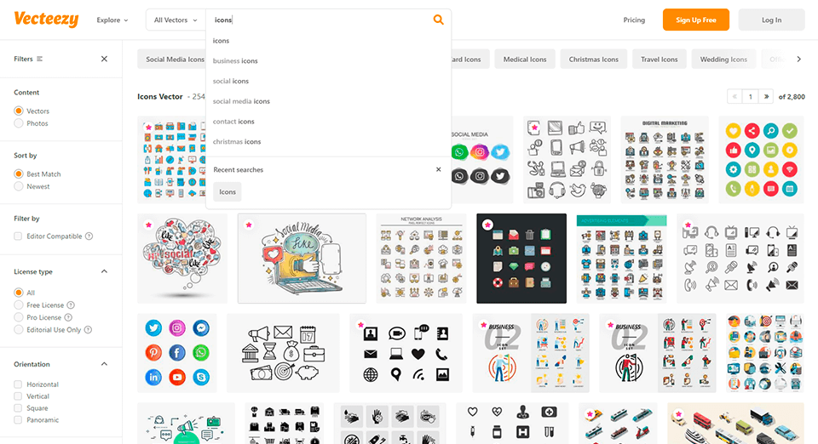
Task: Collapse the License type section
Action: tap(104, 271)
